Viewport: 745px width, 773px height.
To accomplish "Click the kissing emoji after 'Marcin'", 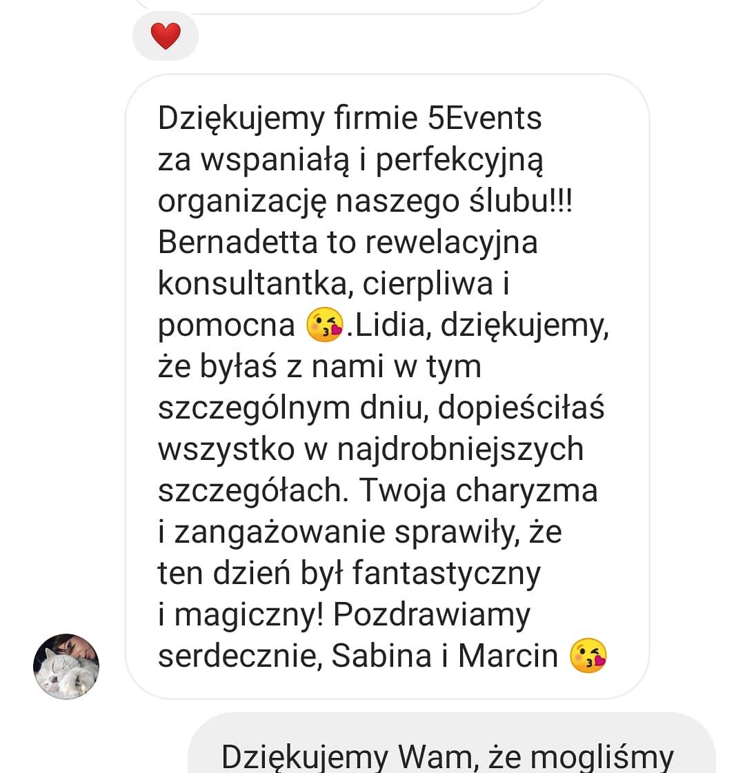I will click(588, 656).
